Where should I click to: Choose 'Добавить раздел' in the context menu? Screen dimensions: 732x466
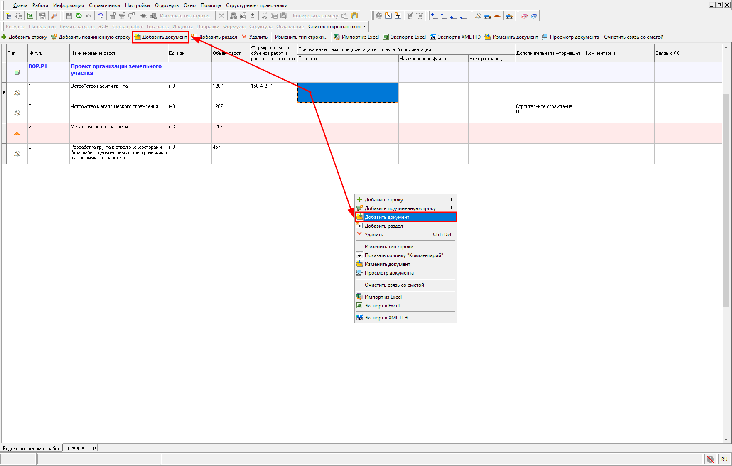click(x=405, y=226)
